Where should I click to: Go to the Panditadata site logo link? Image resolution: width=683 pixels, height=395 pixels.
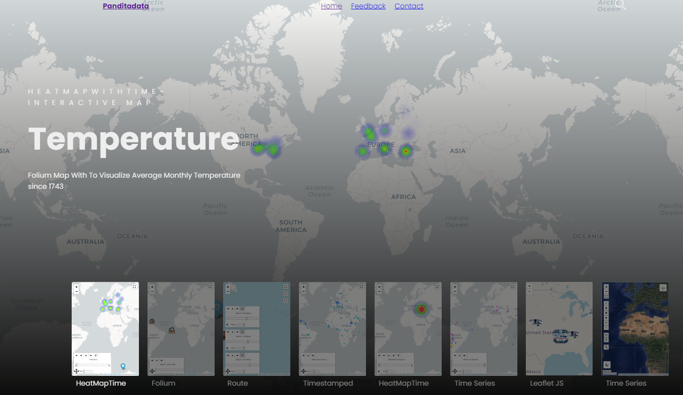click(126, 6)
